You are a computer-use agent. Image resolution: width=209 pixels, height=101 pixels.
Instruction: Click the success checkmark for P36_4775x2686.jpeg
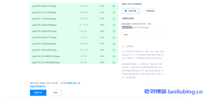pos(114,12)
